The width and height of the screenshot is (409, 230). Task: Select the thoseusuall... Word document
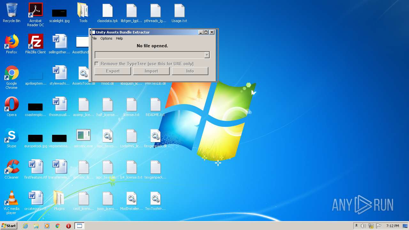click(59, 107)
